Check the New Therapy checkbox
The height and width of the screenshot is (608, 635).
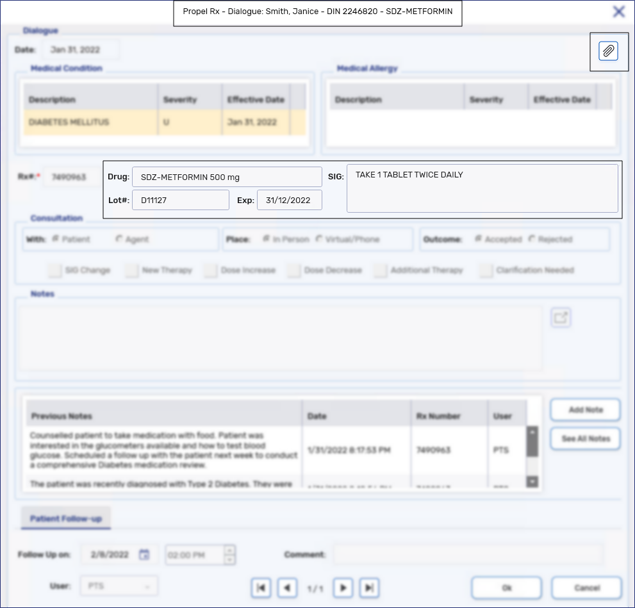(131, 270)
